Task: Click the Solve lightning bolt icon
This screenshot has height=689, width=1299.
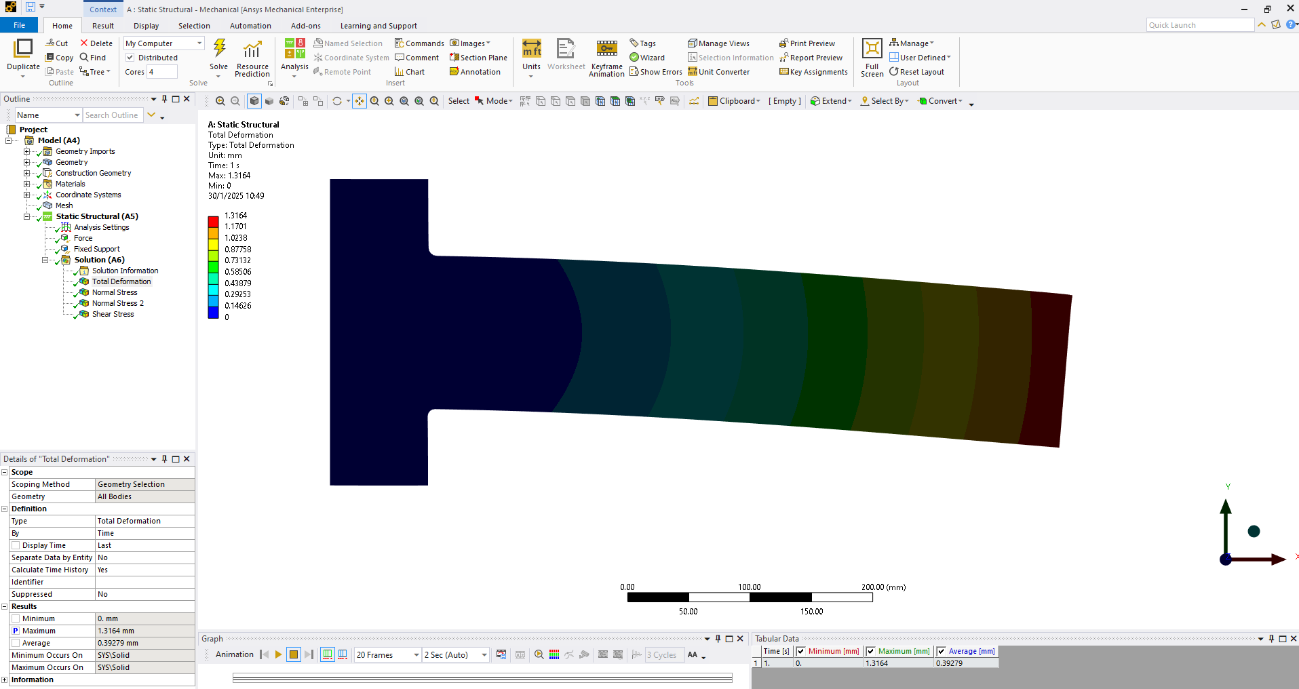Action: tap(219, 49)
